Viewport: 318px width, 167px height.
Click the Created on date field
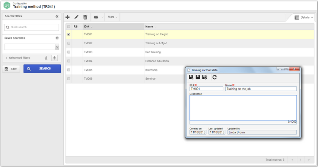pyautogui.click(x=198, y=132)
